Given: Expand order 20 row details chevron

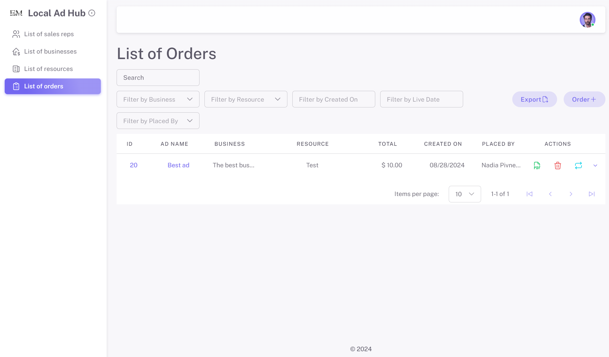Looking at the screenshot, I should coord(595,166).
